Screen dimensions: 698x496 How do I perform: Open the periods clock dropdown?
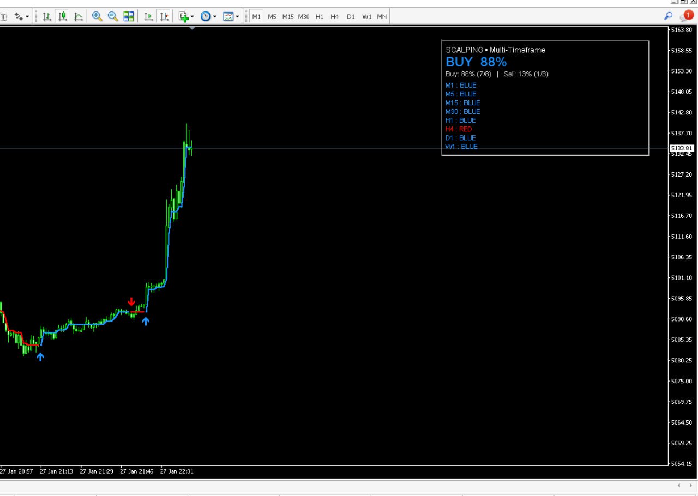point(208,16)
